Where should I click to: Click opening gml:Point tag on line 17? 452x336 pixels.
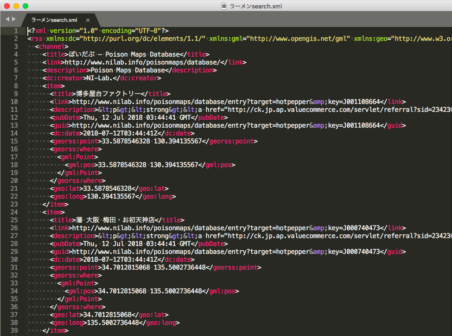[77, 157]
